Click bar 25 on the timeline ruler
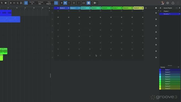The height and width of the screenshot is (102, 181). click(42, 8)
